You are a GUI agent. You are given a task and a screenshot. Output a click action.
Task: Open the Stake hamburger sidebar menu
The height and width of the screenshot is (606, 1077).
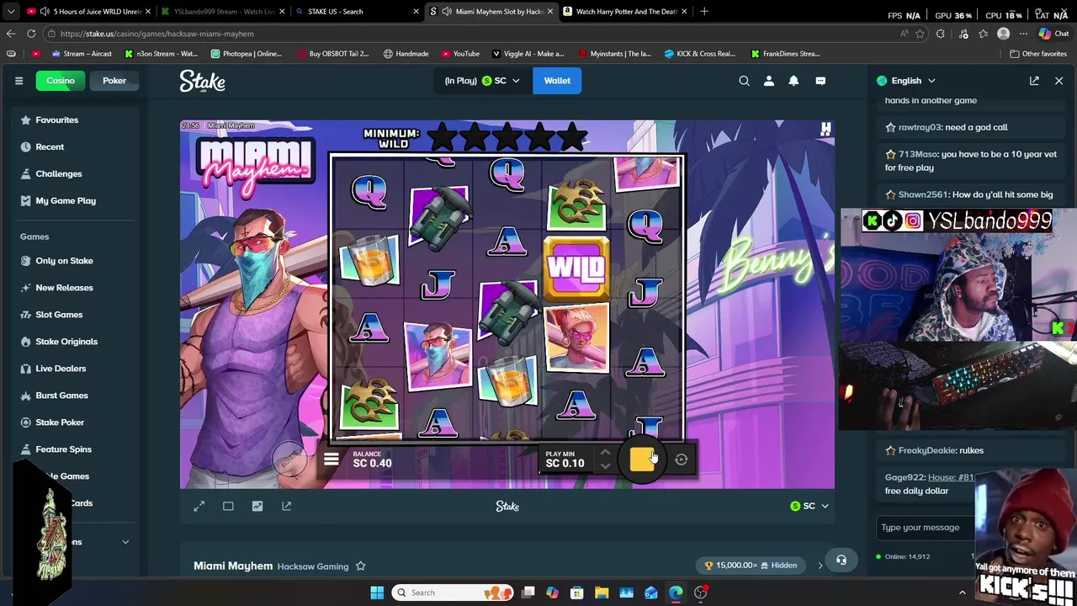pos(19,81)
